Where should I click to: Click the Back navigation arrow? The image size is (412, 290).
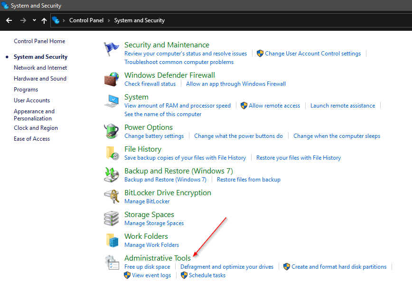pyautogui.click(x=9, y=20)
